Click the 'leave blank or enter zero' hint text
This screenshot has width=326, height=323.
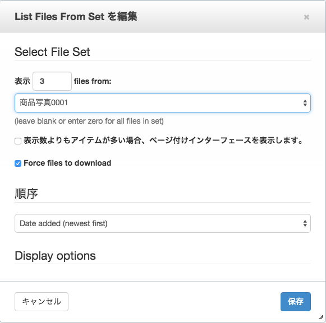click(x=89, y=121)
